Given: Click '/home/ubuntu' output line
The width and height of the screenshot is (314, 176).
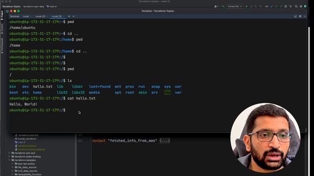Looking at the screenshot, I should pyautogui.click(x=22, y=28).
